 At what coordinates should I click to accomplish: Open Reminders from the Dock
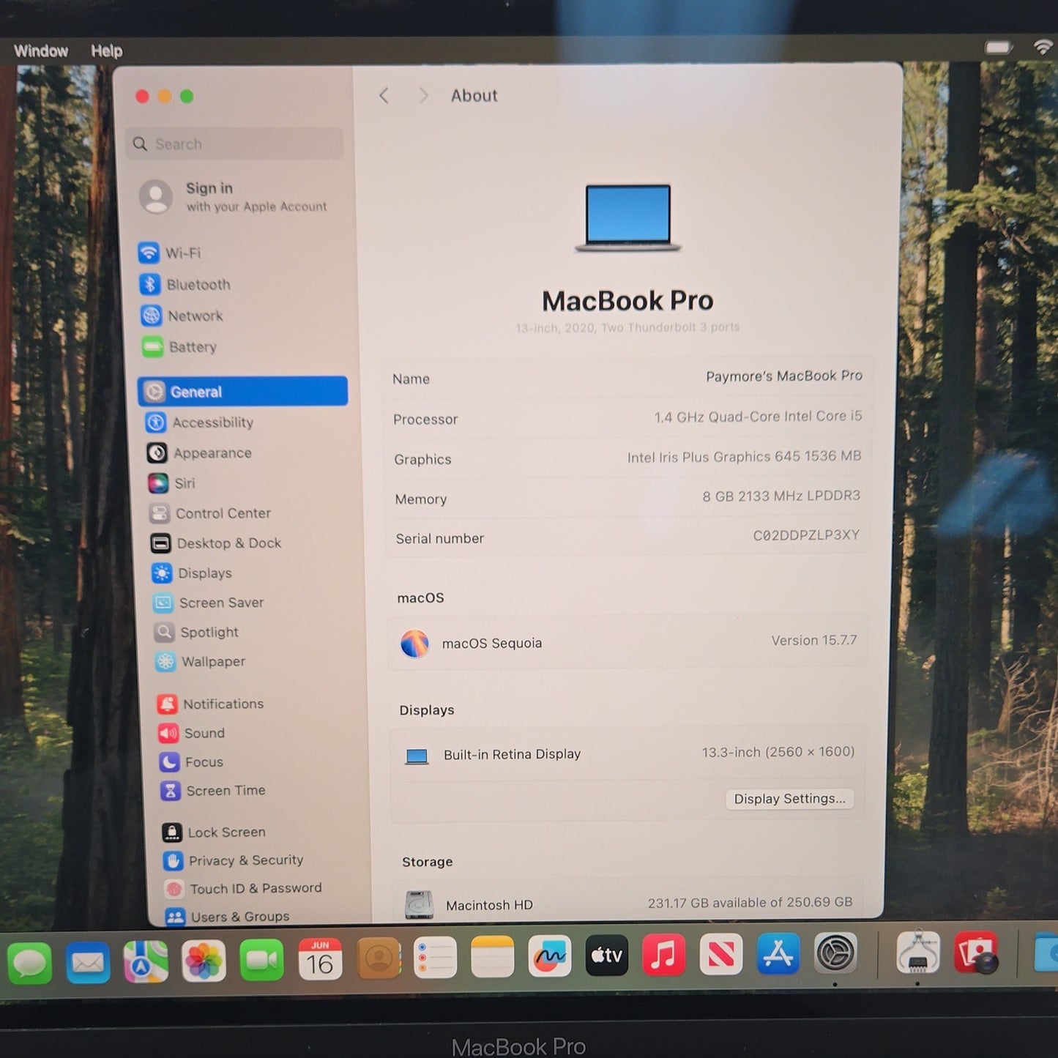coord(435,958)
